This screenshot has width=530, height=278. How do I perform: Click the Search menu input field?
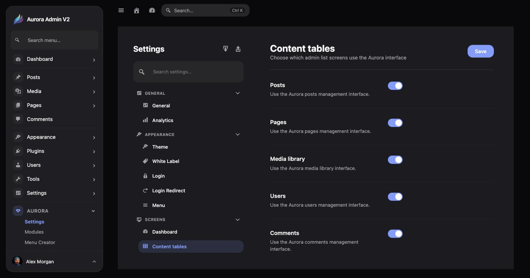point(54,40)
